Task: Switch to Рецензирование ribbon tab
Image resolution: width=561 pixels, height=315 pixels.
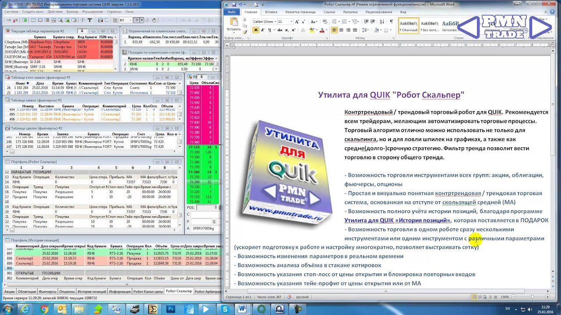Action: [x=379, y=12]
